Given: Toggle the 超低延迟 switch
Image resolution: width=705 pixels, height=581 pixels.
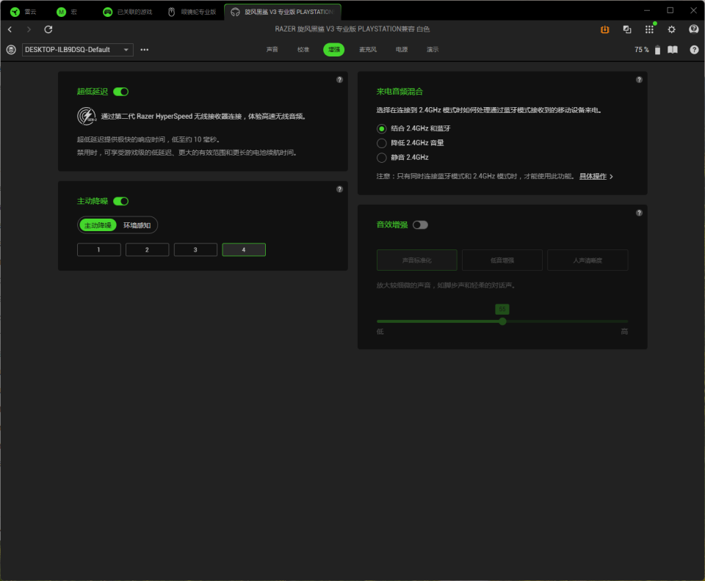Looking at the screenshot, I should coord(120,92).
